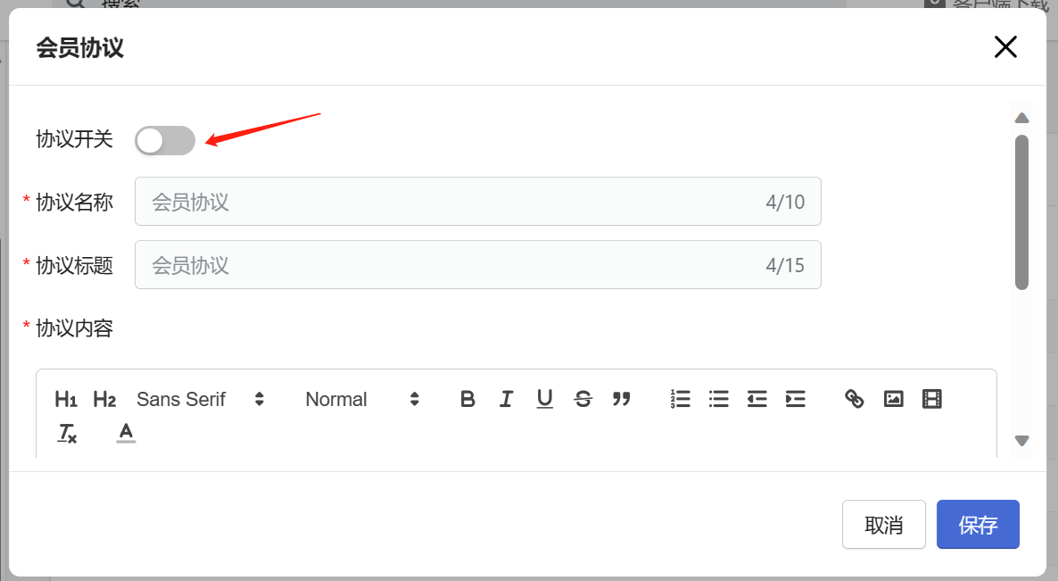Apply strikethrough formatting
This screenshot has width=1058, height=581.
click(583, 400)
